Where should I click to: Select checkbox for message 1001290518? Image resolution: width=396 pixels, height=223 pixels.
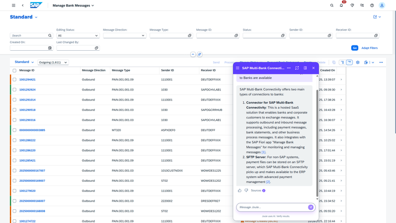pyautogui.click(x=14, y=110)
